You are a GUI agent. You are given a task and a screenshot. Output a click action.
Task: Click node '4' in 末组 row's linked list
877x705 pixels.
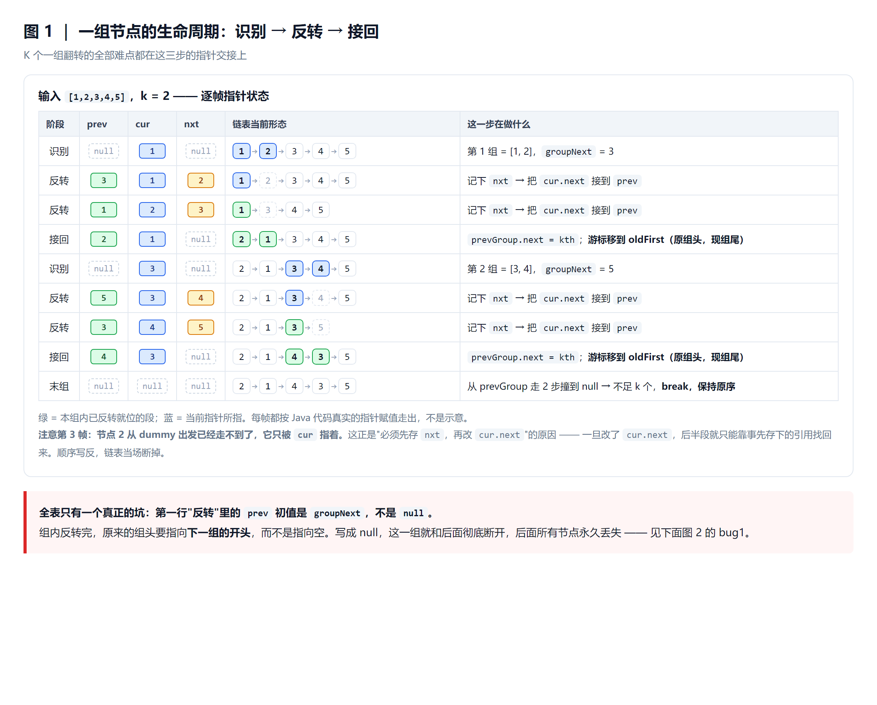tap(294, 386)
